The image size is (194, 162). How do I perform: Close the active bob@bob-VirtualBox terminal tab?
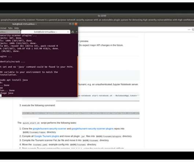click(68, 32)
